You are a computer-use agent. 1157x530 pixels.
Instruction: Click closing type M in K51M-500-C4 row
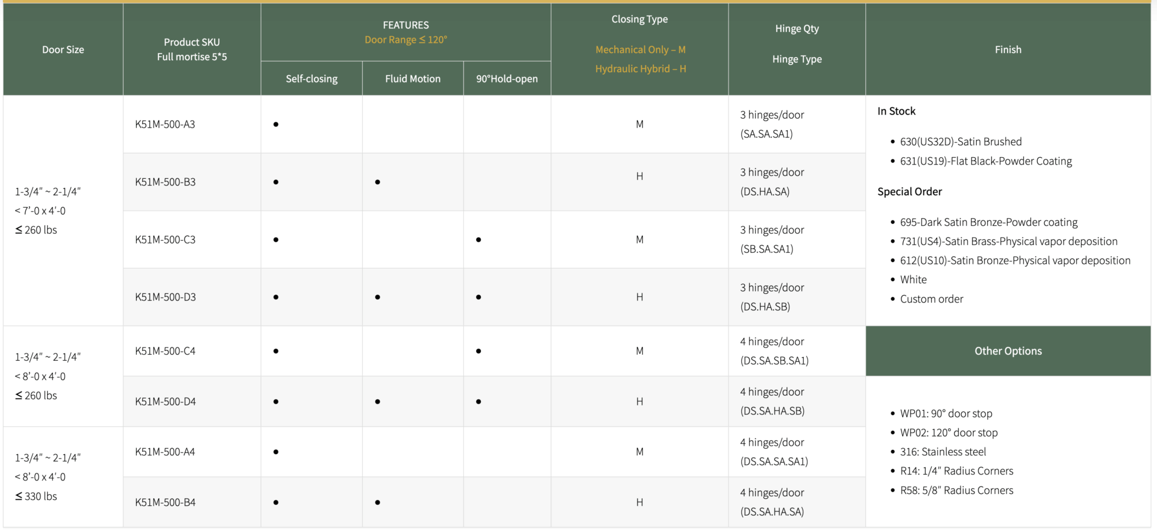click(x=640, y=351)
